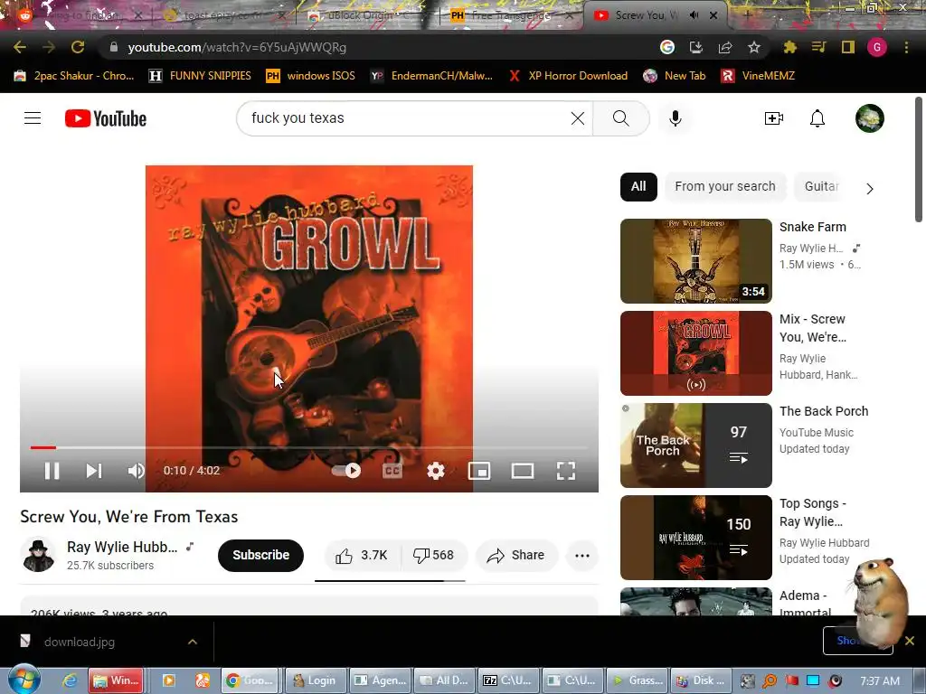Show more filter chips arrow

tap(869, 189)
